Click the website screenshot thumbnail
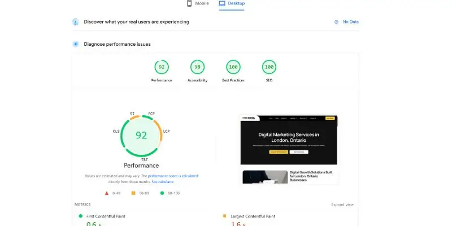Screen dimensions: 452x226 pos(289,149)
